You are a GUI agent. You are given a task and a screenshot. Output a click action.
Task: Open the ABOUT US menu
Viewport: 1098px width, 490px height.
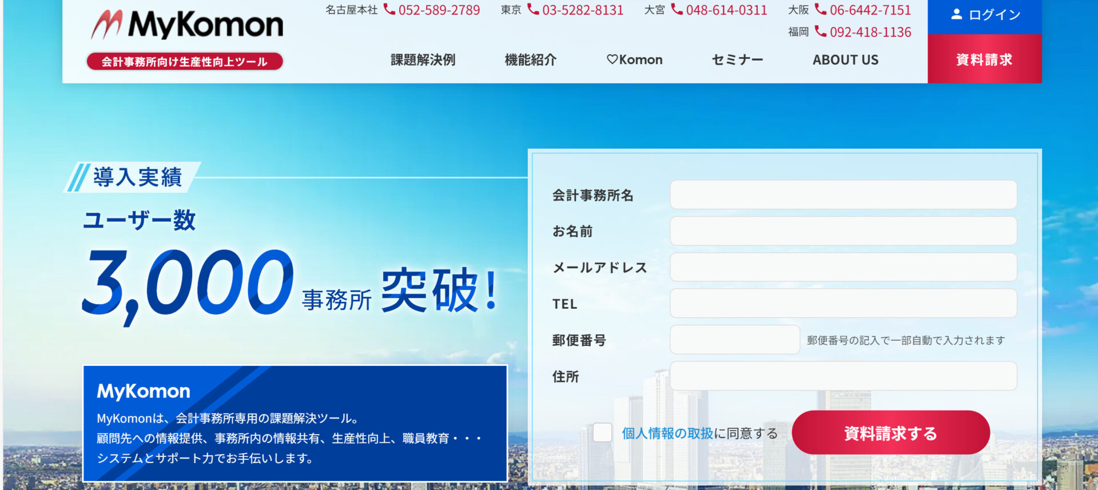(845, 59)
